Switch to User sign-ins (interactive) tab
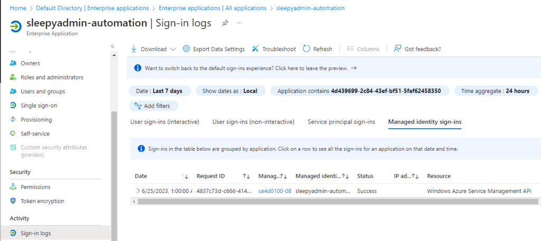Screen dimensions: 541x241 (164, 122)
